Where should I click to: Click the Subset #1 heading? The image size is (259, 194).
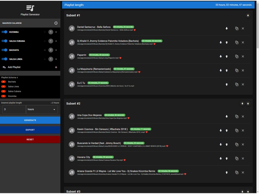click(x=73, y=15)
